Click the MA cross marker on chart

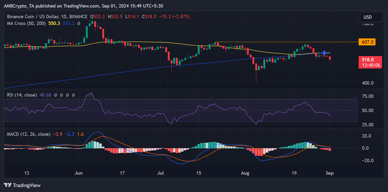pyautogui.click(x=324, y=53)
